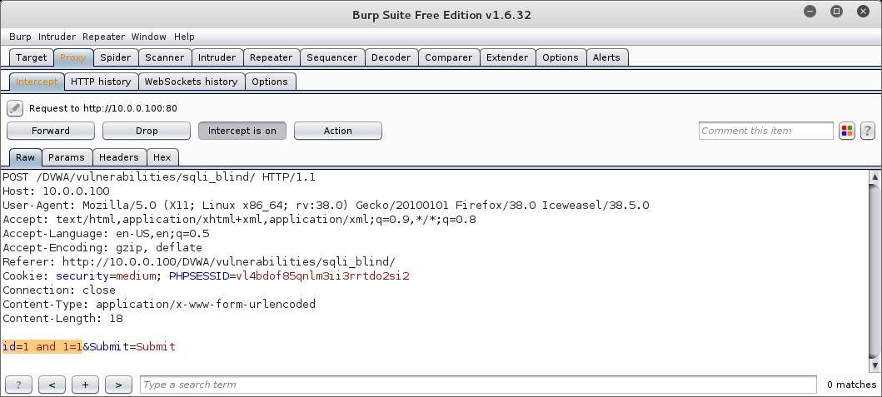Open the Intruder menu in menu bar
The width and height of the screenshot is (882, 397).
click(x=57, y=37)
